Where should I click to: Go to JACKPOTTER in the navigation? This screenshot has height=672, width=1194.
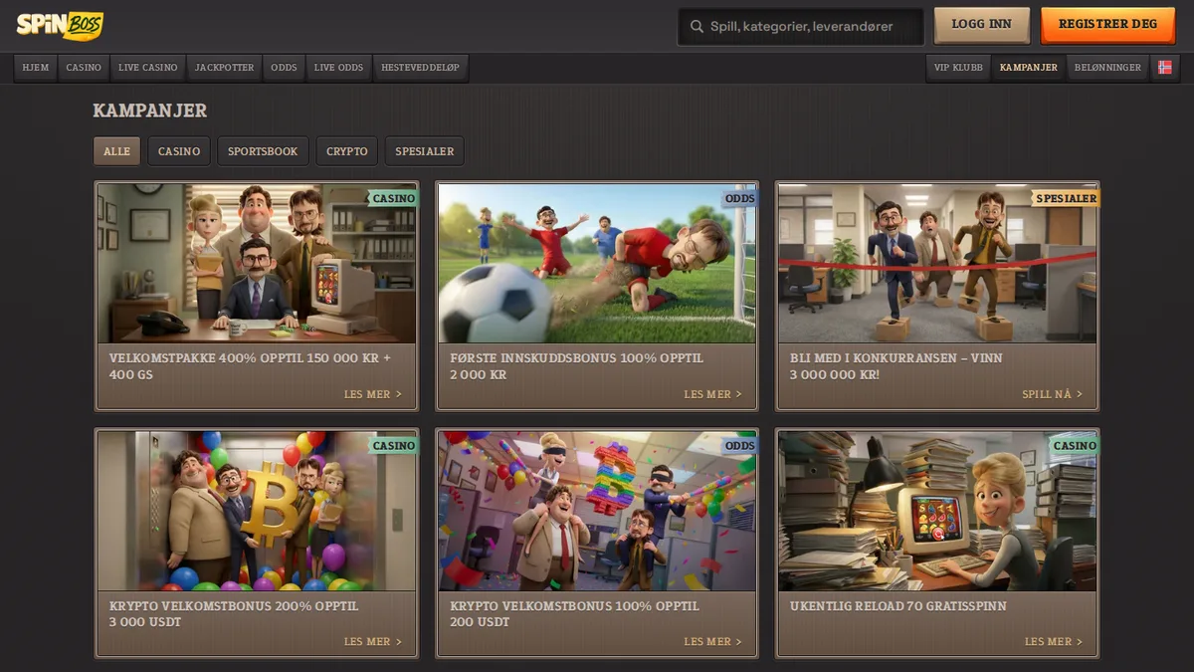click(x=224, y=68)
